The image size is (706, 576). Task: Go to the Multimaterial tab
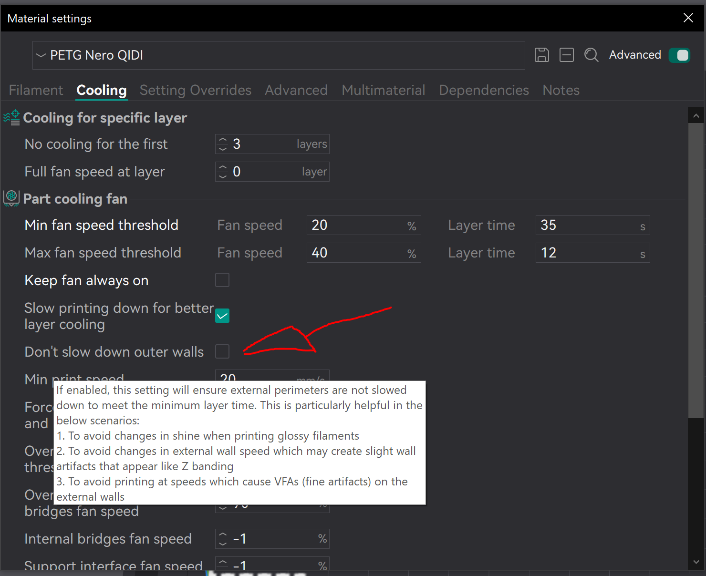[x=383, y=90]
